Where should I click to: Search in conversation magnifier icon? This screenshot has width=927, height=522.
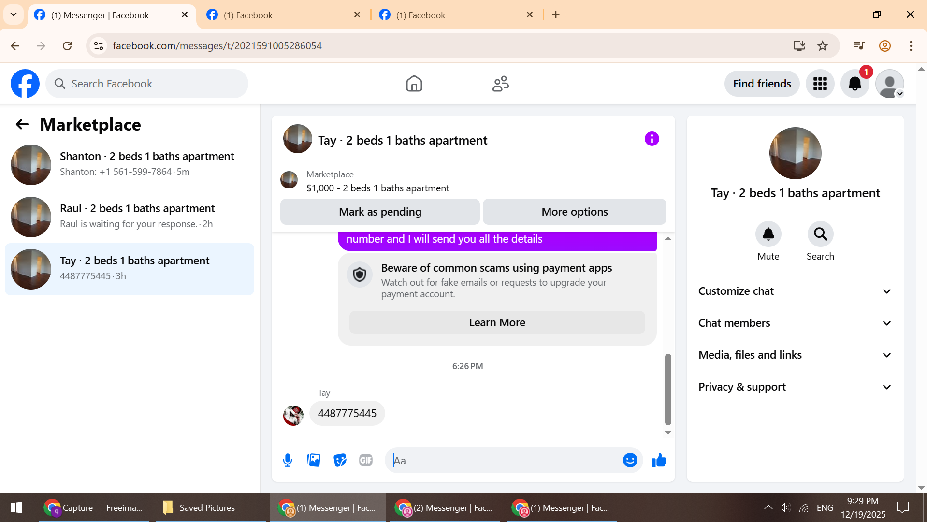click(x=820, y=234)
